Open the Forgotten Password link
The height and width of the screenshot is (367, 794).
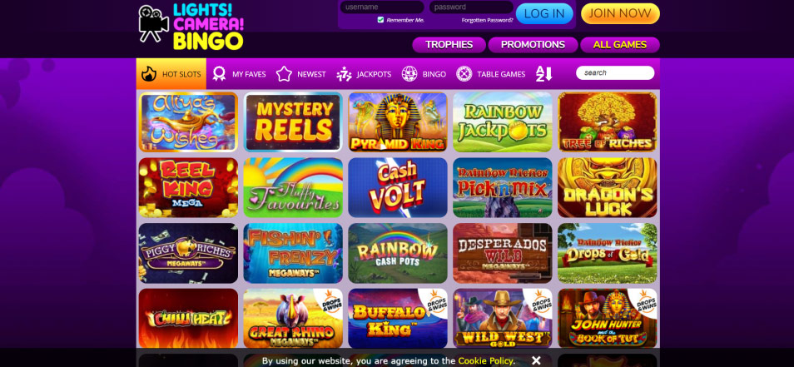pyautogui.click(x=487, y=20)
